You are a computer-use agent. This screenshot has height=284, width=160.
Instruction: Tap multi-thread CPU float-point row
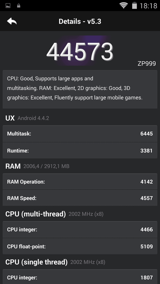click(80, 246)
